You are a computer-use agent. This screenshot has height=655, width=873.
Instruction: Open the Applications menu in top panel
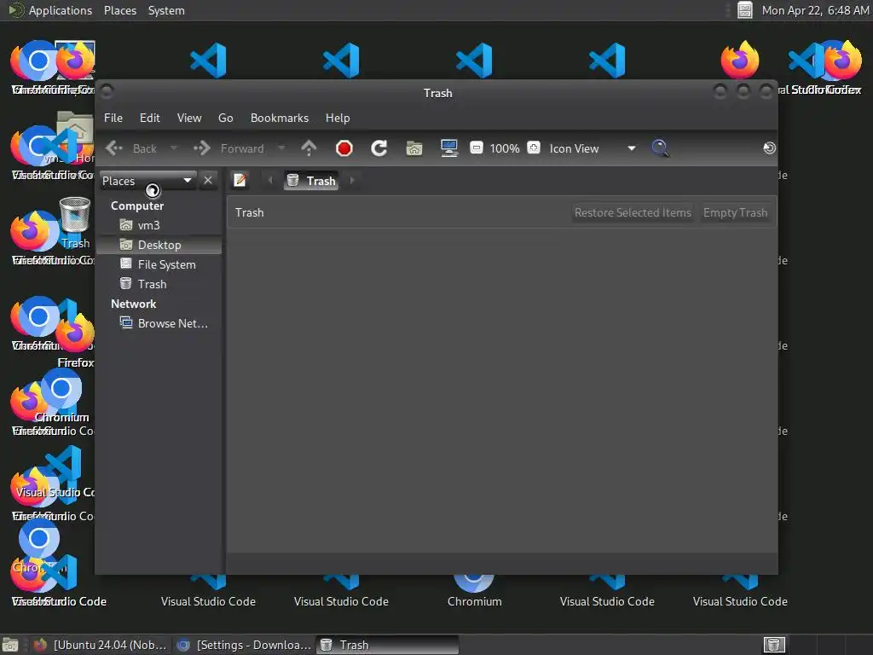(x=50, y=10)
